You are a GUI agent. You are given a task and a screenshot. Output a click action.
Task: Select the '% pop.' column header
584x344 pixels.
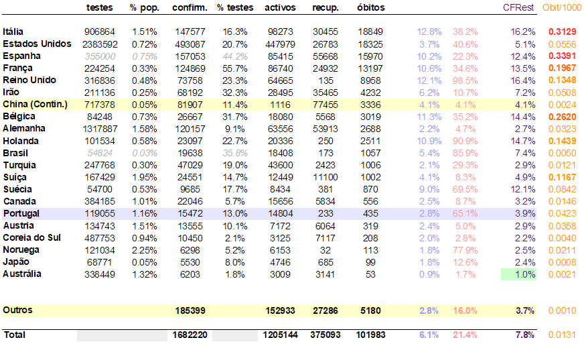[x=145, y=8]
